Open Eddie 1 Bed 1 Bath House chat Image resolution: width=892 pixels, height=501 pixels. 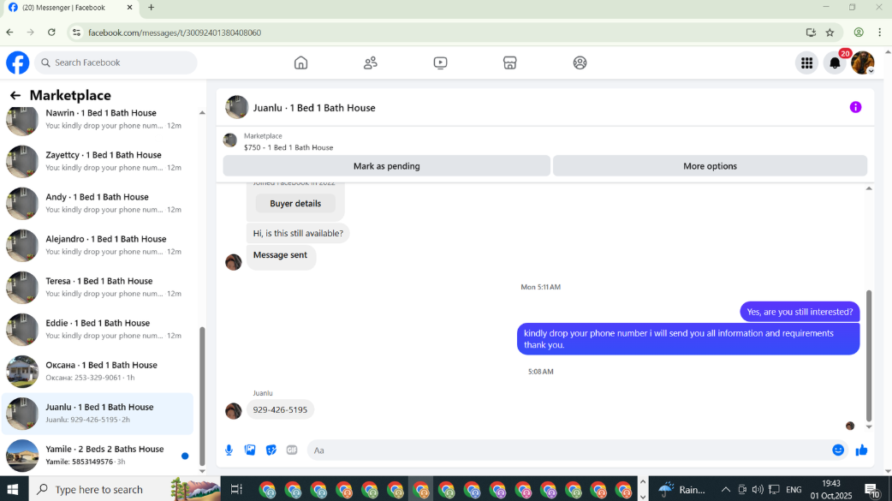point(98,329)
